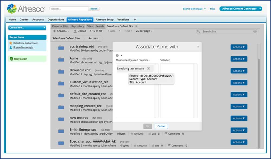Screen dimensions: 271x159
Task: Open the new test rec folder icon
Action: (61, 119)
